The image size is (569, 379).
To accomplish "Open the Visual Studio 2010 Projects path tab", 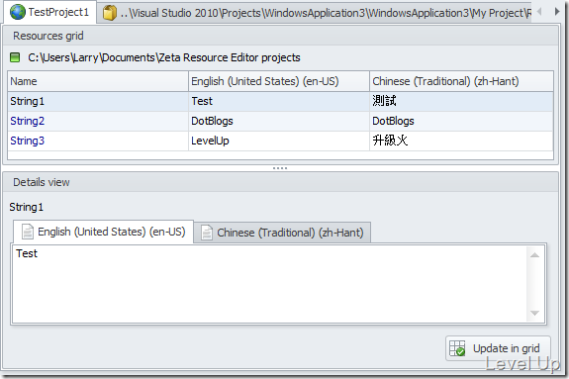I will point(316,13).
